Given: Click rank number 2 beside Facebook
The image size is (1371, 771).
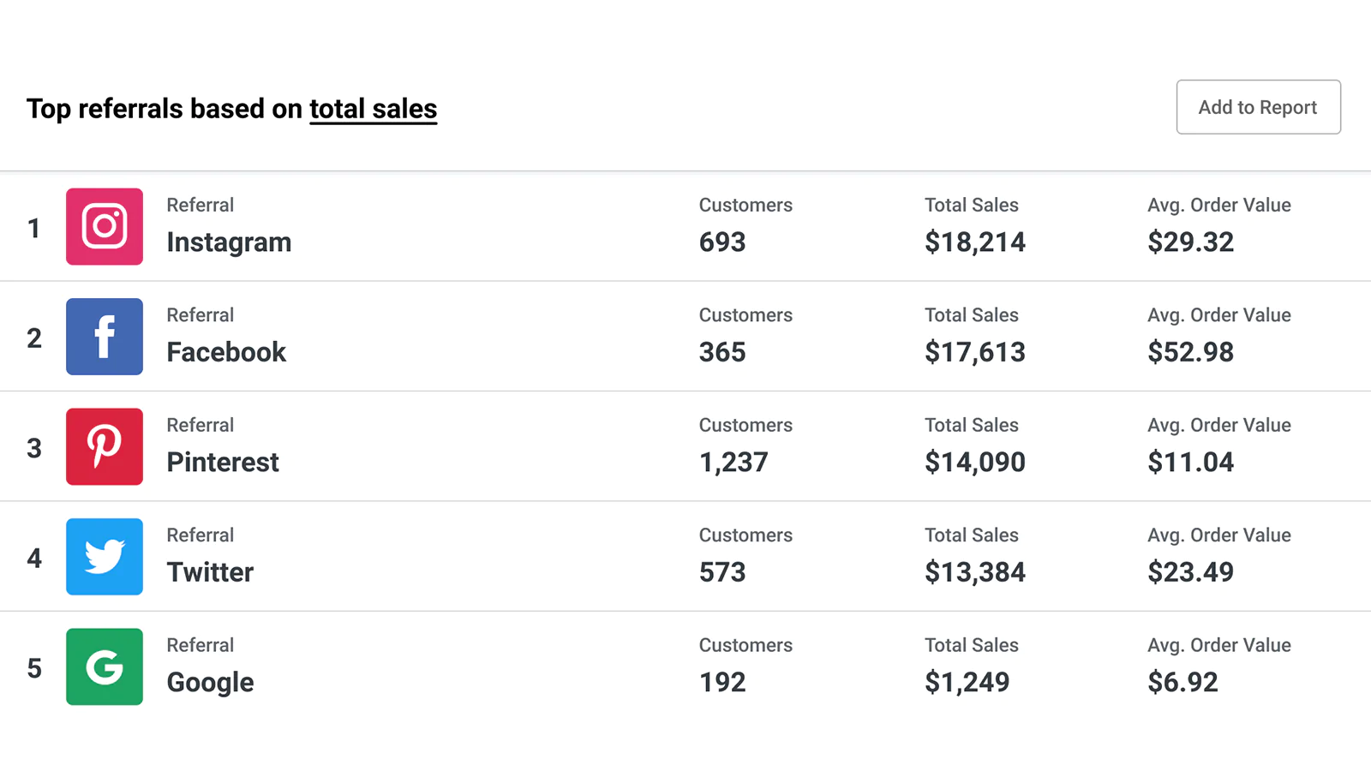Looking at the screenshot, I should pyautogui.click(x=34, y=338).
